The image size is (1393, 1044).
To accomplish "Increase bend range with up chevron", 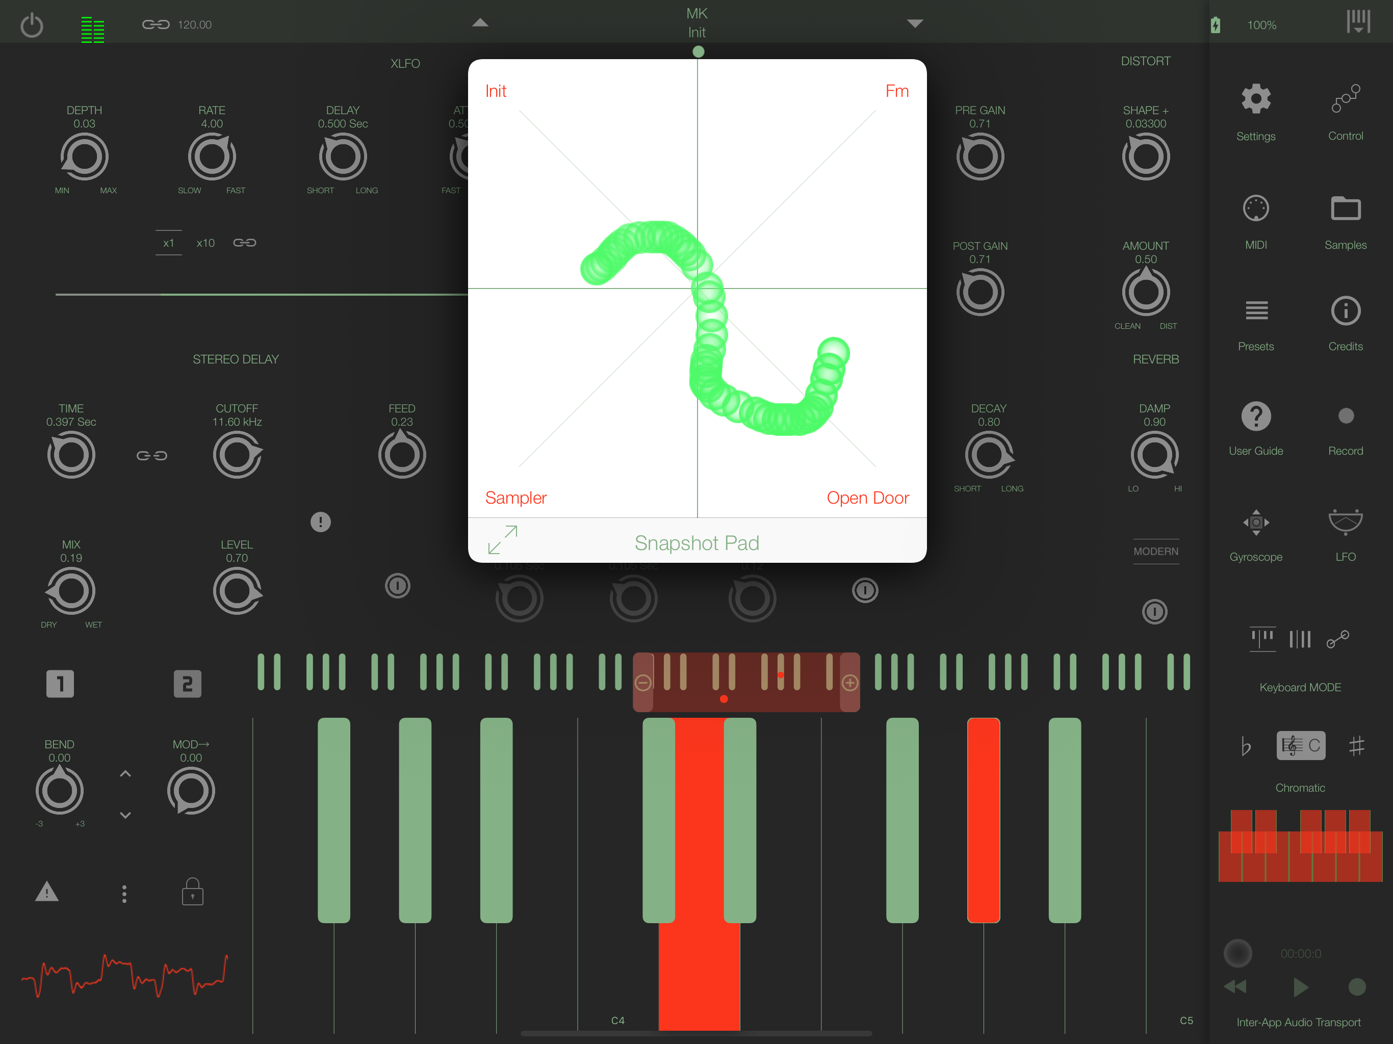I will [x=125, y=774].
